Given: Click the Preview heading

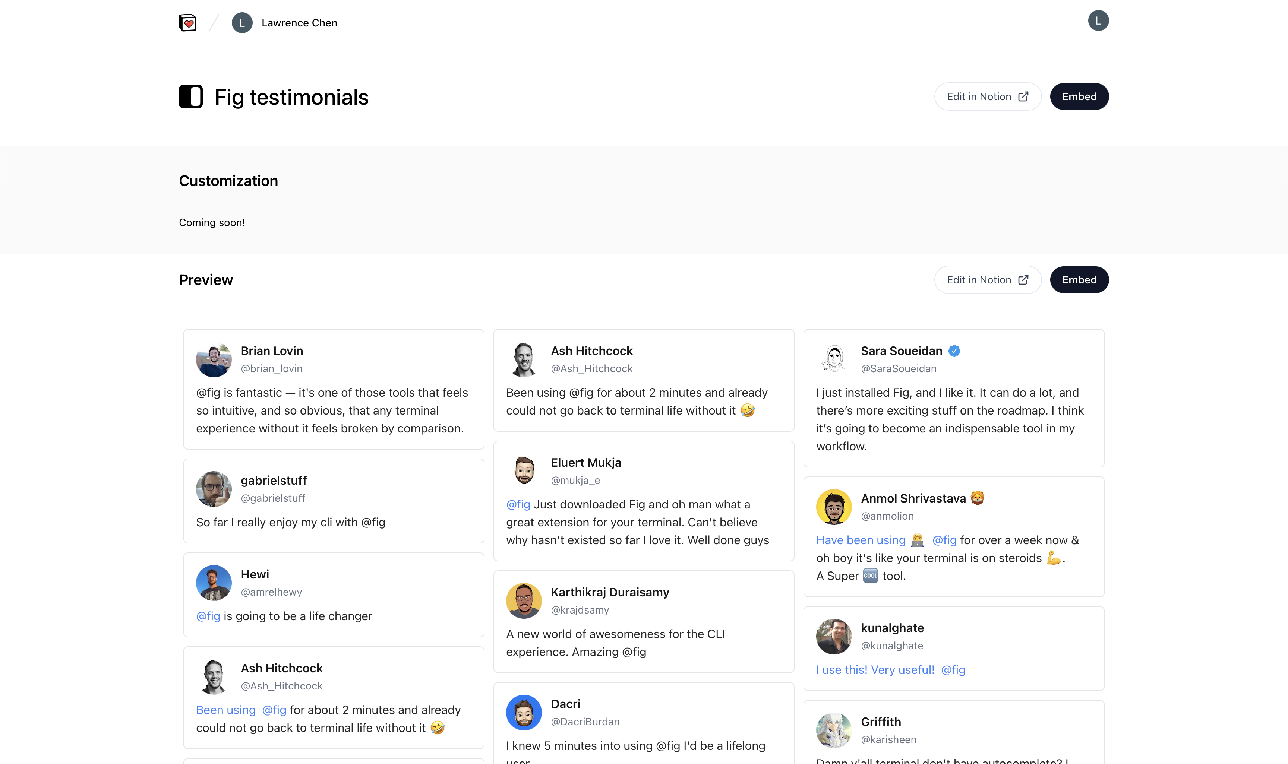Looking at the screenshot, I should point(205,279).
